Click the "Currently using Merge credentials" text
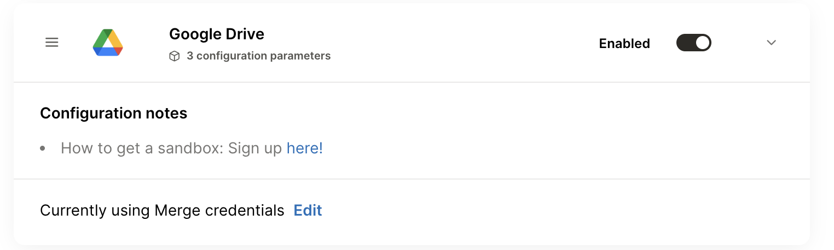This screenshot has width=834, height=250. (162, 210)
